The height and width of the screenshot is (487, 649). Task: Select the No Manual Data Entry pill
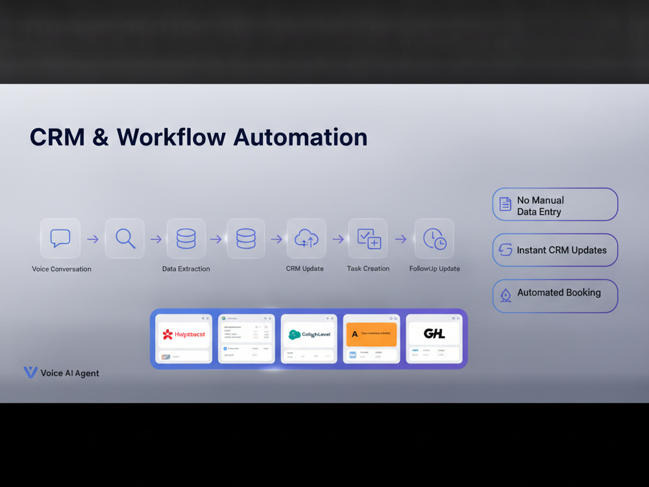pos(555,205)
